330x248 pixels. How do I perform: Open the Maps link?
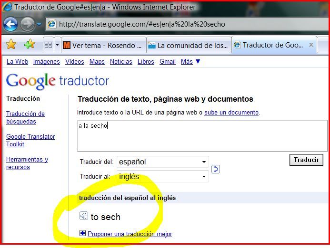click(97, 62)
